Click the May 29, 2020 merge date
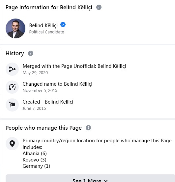 [35, 73]
